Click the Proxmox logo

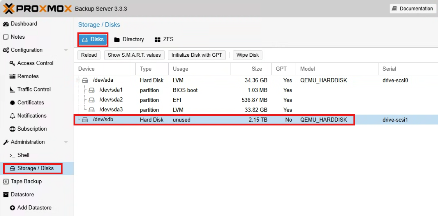pos(37,9)
